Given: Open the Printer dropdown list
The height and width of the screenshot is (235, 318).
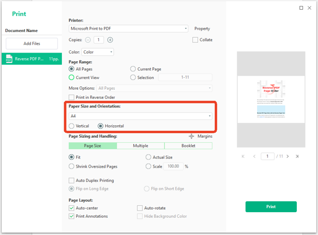Looking at the screenshot, I should point(129,29).
